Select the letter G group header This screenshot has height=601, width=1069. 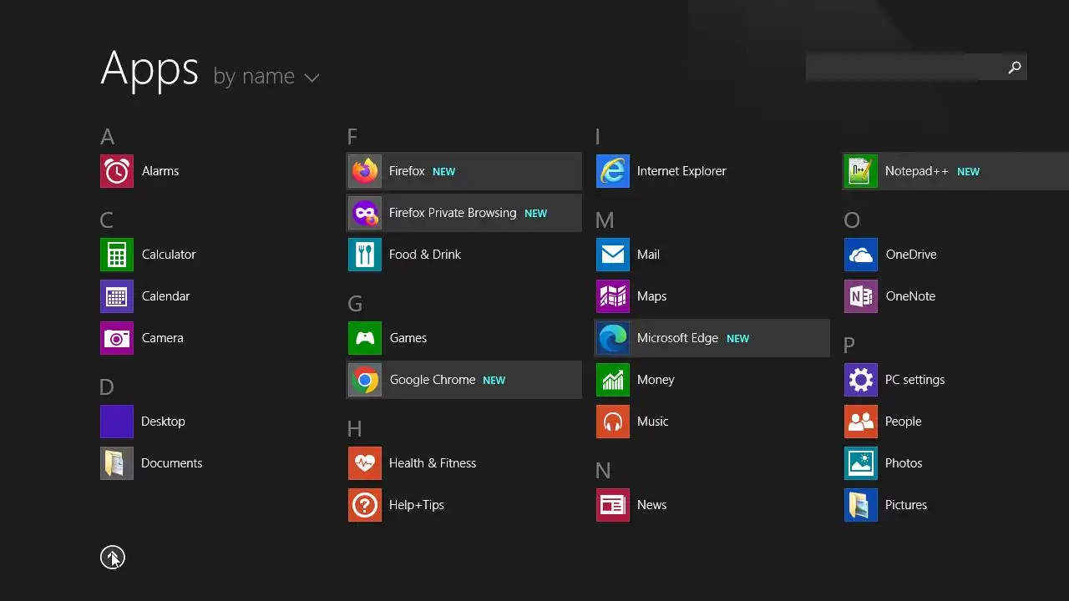pos(355,304)
